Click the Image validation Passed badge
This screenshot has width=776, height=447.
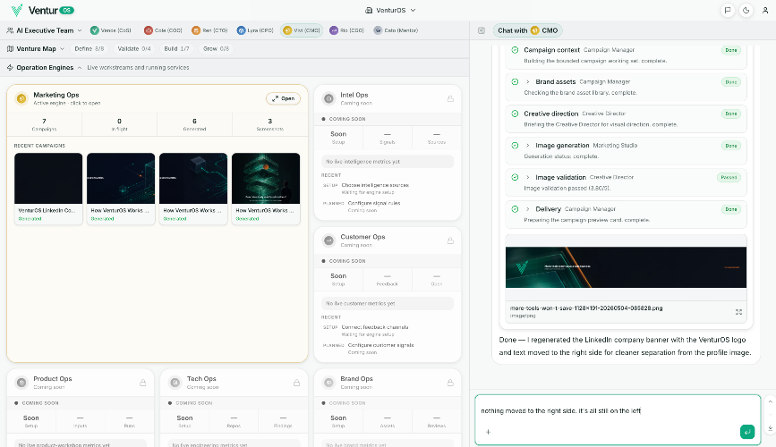(x=729, y=177)
